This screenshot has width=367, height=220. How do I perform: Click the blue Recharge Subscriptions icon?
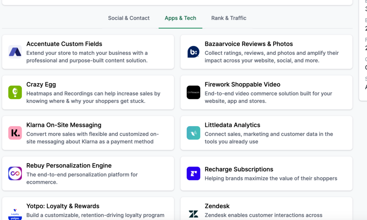[193, 174]
